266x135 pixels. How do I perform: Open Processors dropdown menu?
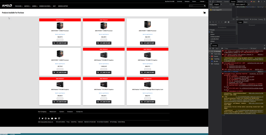tap(19, 6)
